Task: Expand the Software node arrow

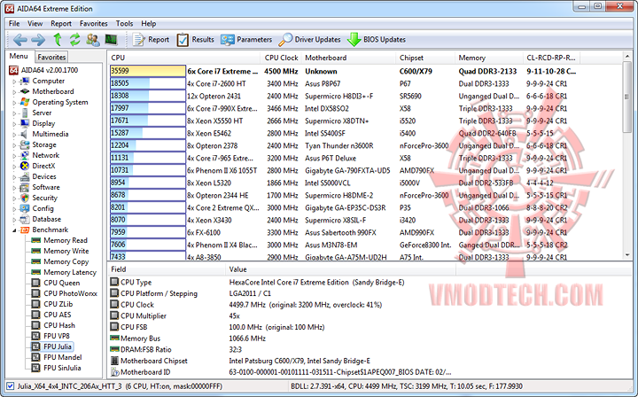Action: pyautogui.click(x=14, y=188)
